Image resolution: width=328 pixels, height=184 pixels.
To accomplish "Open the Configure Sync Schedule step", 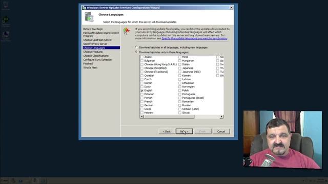I will (97, 60).
